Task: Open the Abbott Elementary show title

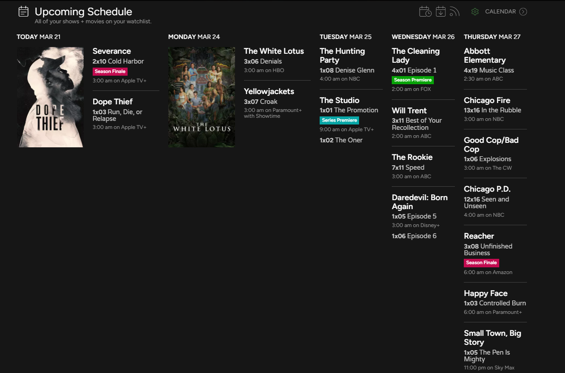Action: (485, 56)
